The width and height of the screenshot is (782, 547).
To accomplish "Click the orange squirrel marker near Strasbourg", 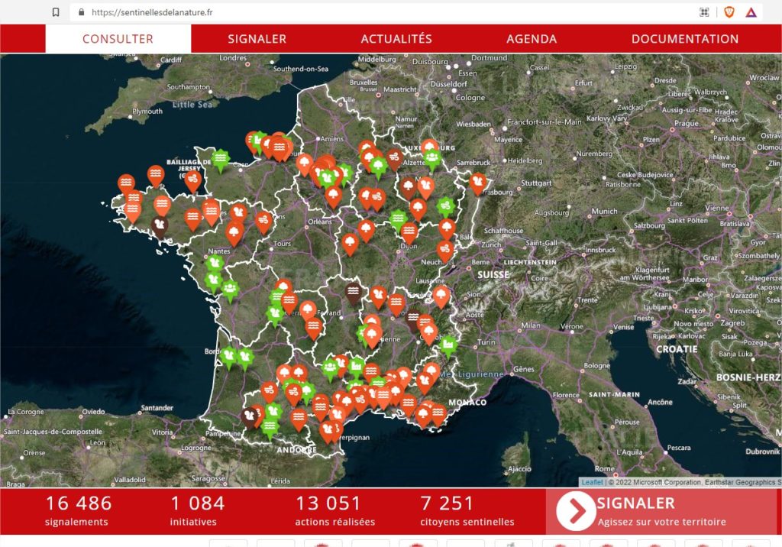I will 478,182.
